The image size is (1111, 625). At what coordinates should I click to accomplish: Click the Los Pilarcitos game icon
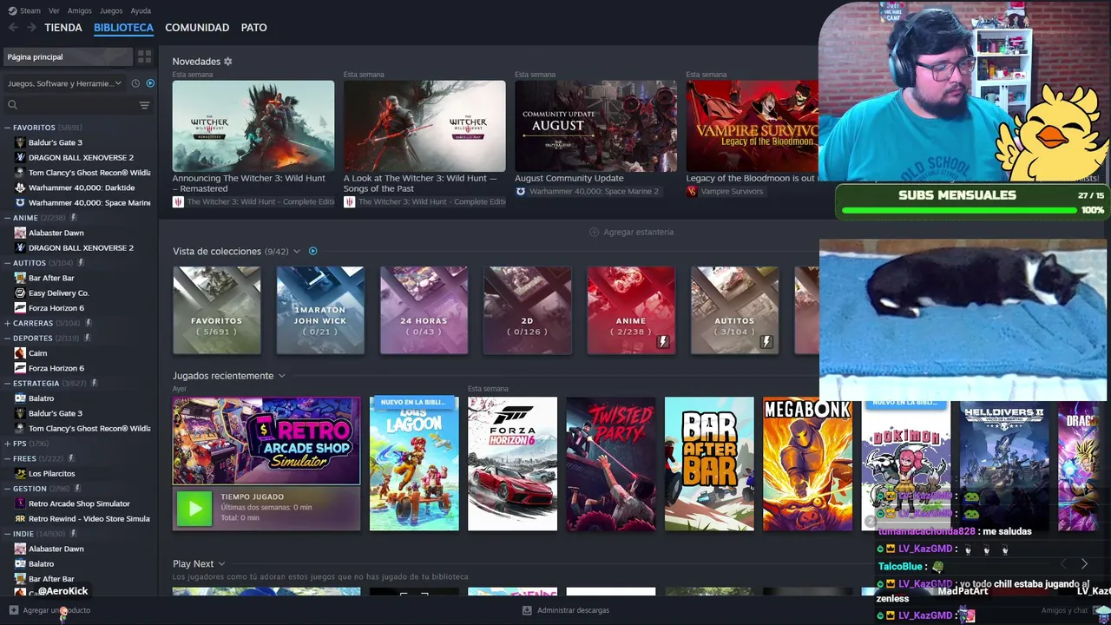(20, 474)
